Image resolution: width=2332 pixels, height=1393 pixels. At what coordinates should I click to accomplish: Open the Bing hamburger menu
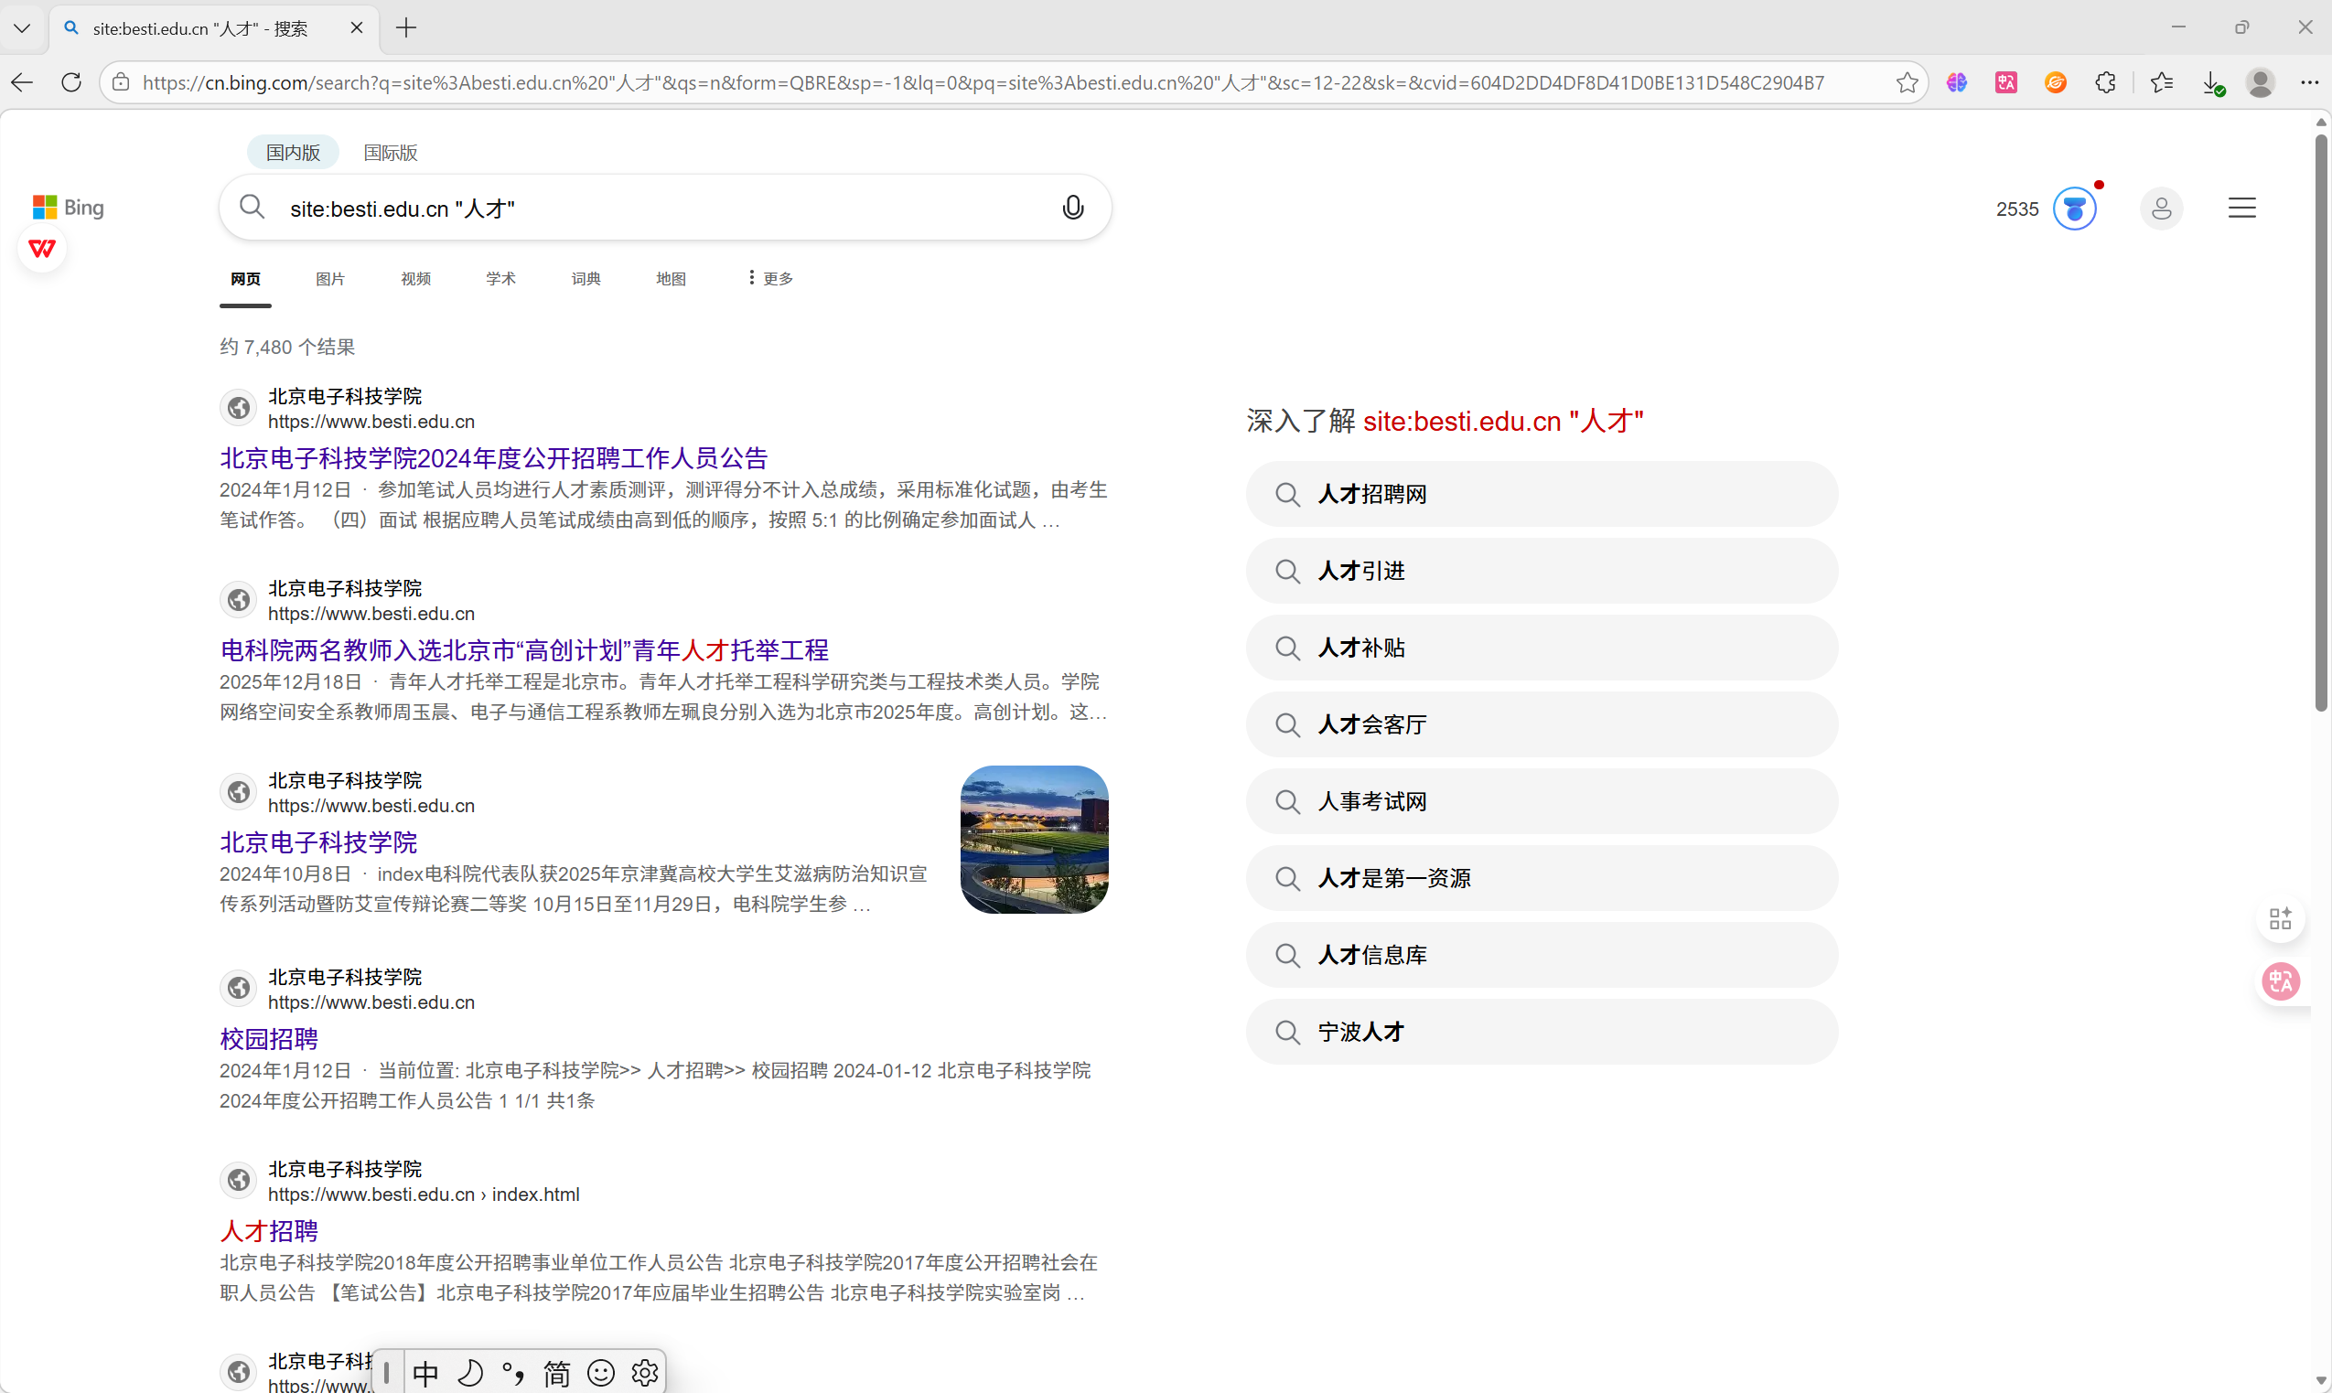click(2243, 208)
